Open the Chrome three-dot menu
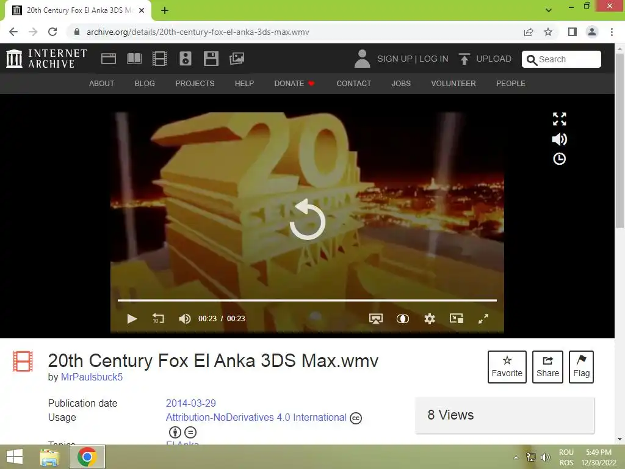Screen dimensions: 625x469 click(612, 32)
